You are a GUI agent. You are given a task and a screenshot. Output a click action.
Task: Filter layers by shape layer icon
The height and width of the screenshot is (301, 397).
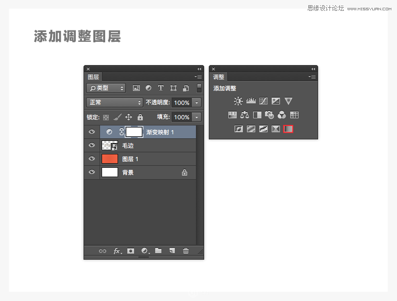[173, 88]
